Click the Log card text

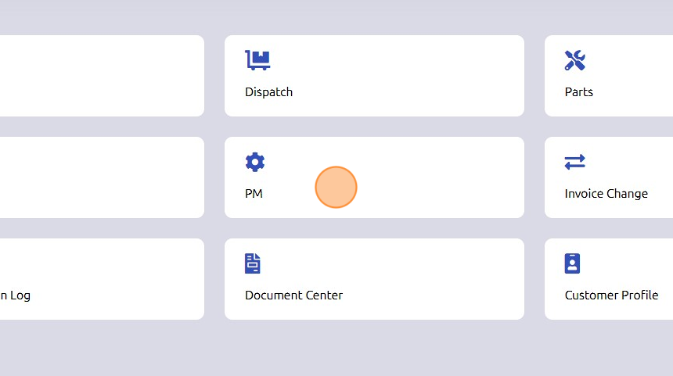pyautogui.click(x=15, y=295)
